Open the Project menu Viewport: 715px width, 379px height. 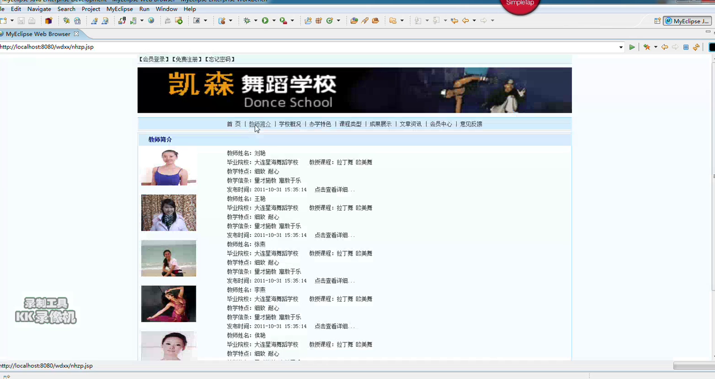pos(91,9)
